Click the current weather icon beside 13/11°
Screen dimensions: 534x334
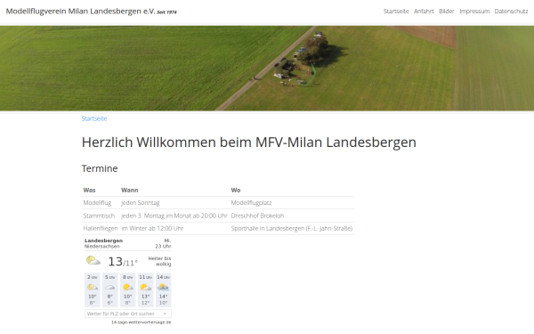pos(93,261)
